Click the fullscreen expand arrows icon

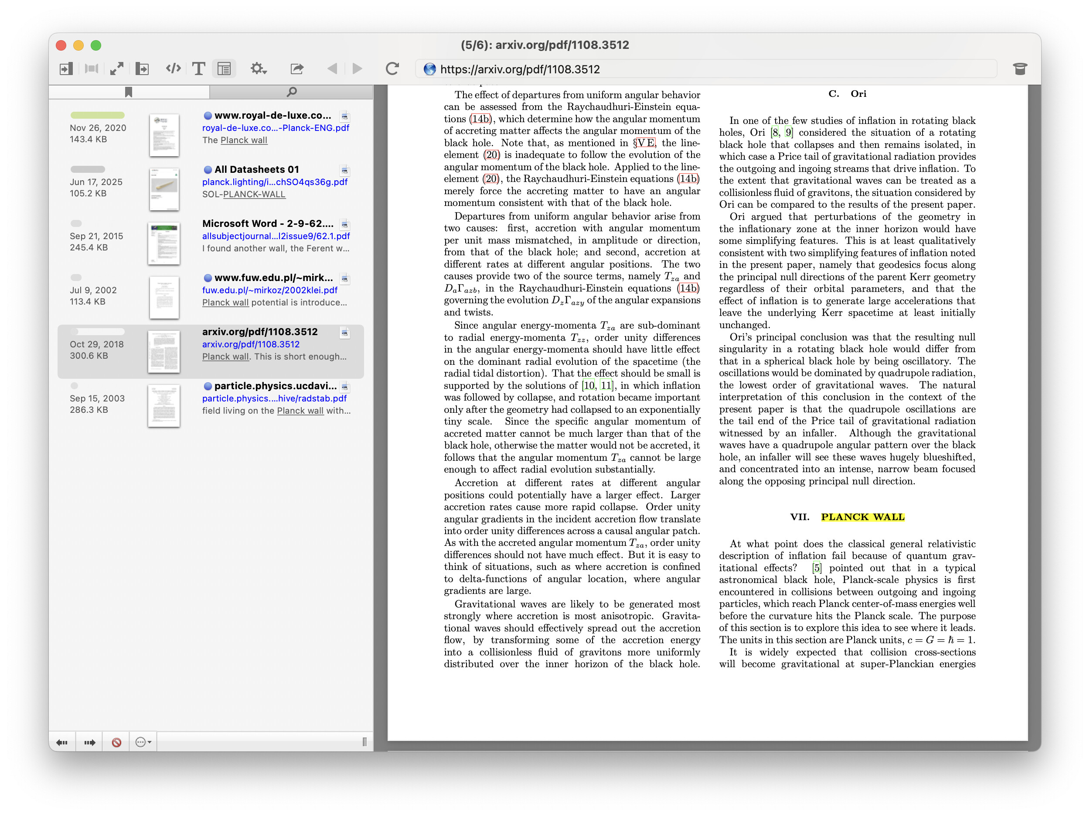116,69
